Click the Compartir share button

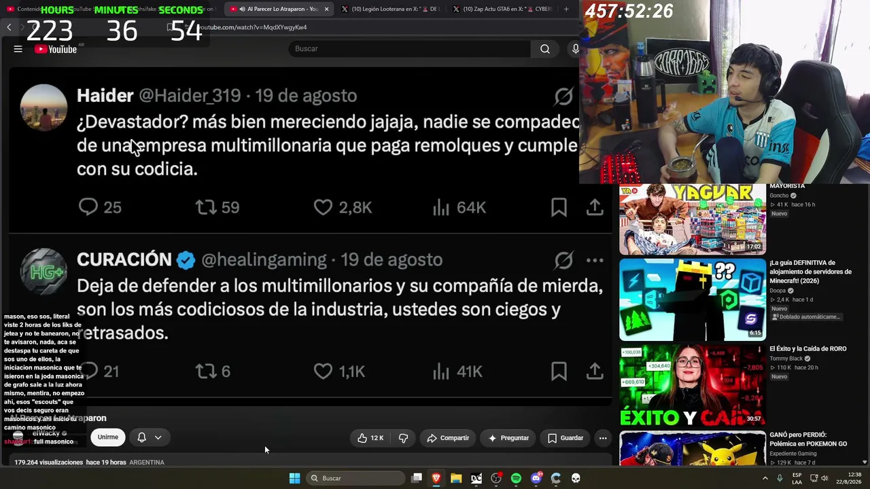click(x=448, y=438)
